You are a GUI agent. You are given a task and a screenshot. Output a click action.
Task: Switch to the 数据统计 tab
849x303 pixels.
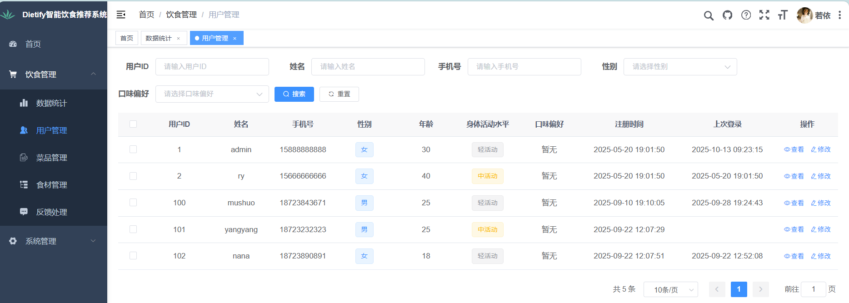(159, 38)
